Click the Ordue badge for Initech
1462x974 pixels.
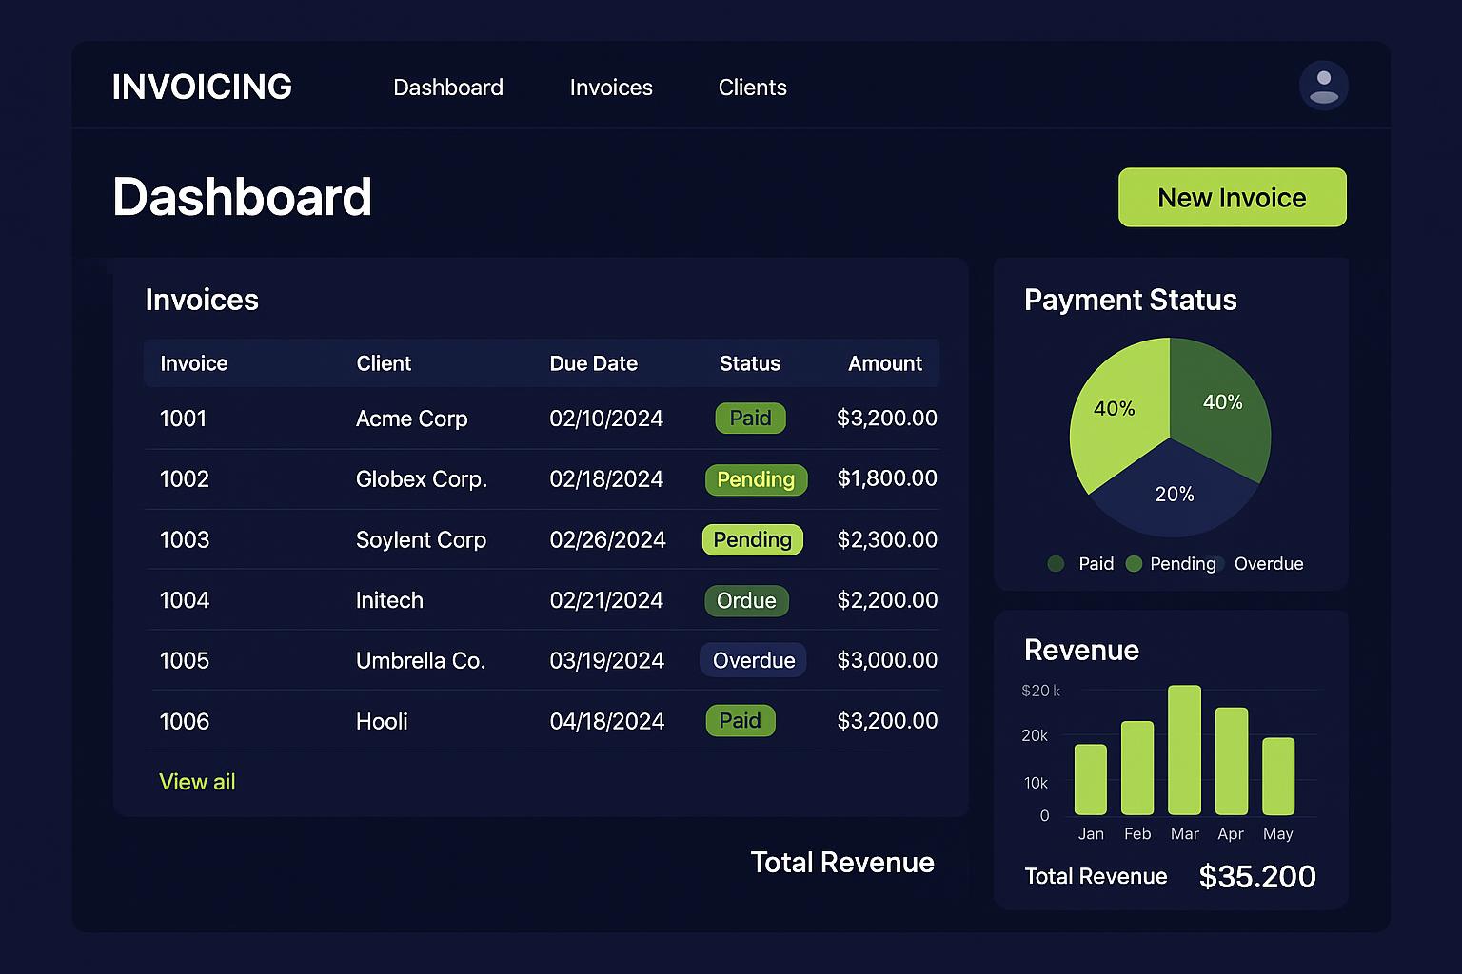[x=746, y=600]
